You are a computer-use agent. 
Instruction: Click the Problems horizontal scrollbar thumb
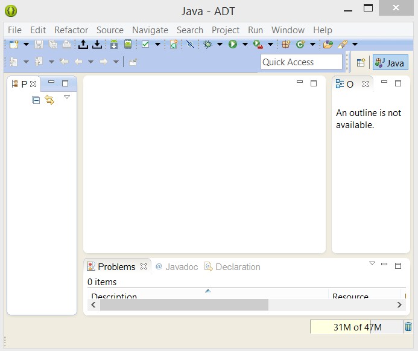(x=184, y=306)
